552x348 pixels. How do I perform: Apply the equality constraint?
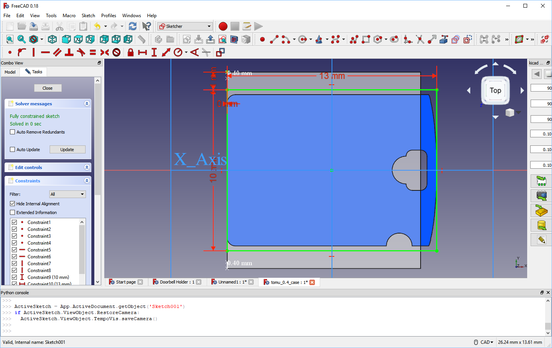pyautogui.click(x=93, y=52)
